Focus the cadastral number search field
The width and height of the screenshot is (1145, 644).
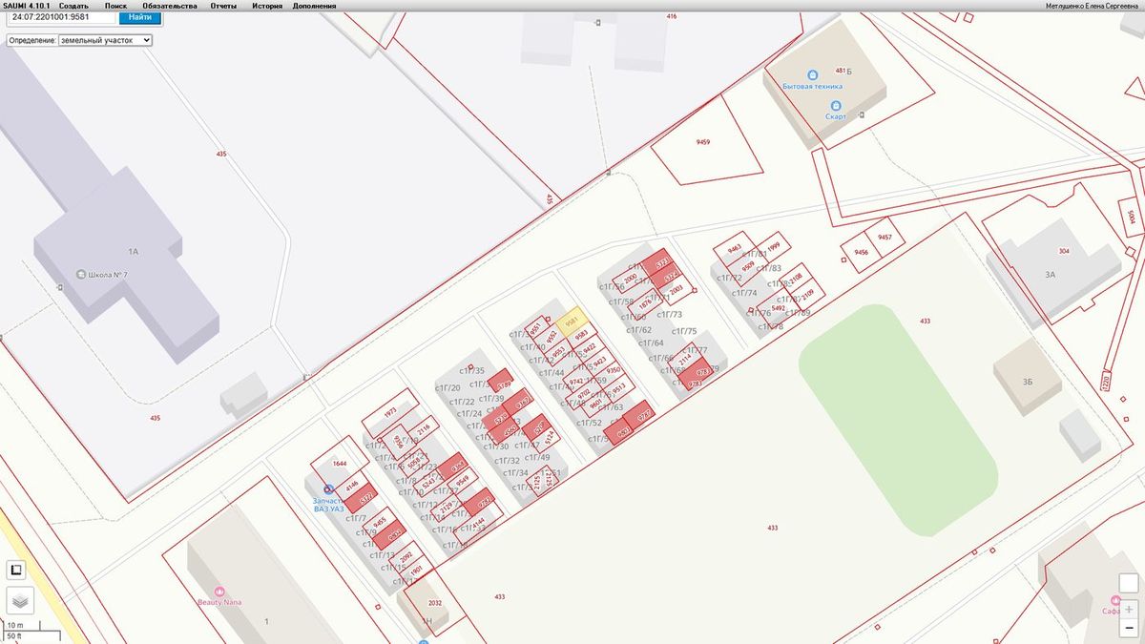[x=62, y=17]
